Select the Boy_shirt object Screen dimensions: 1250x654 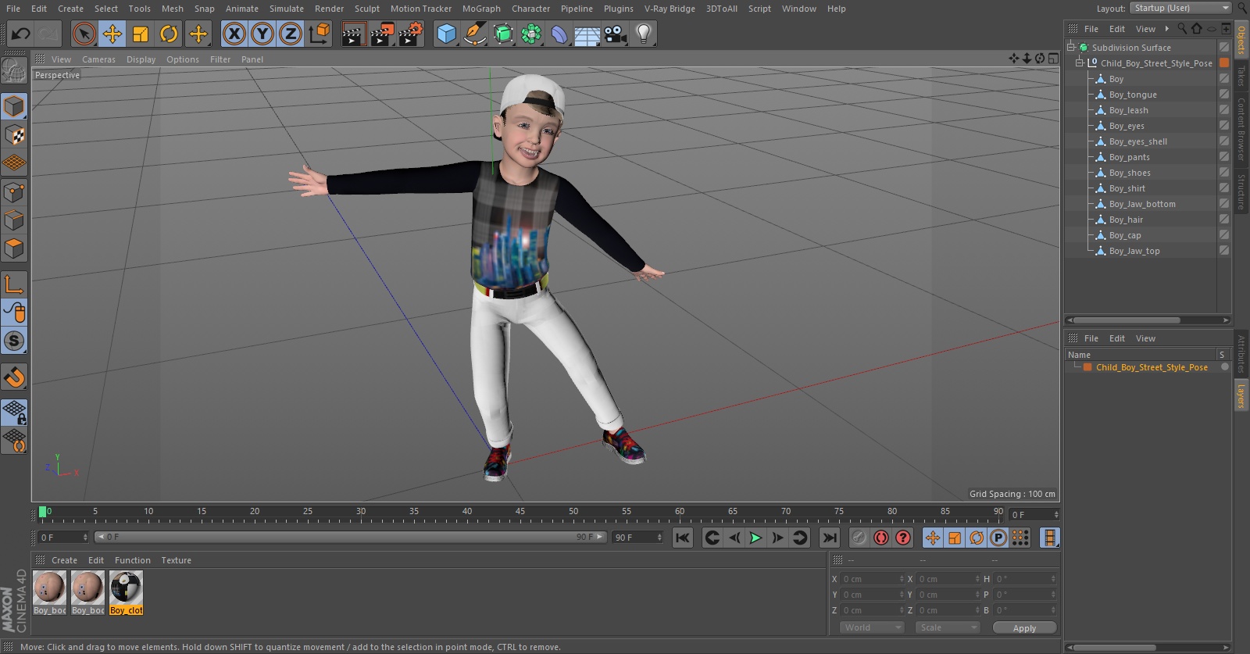point(1127,188)
